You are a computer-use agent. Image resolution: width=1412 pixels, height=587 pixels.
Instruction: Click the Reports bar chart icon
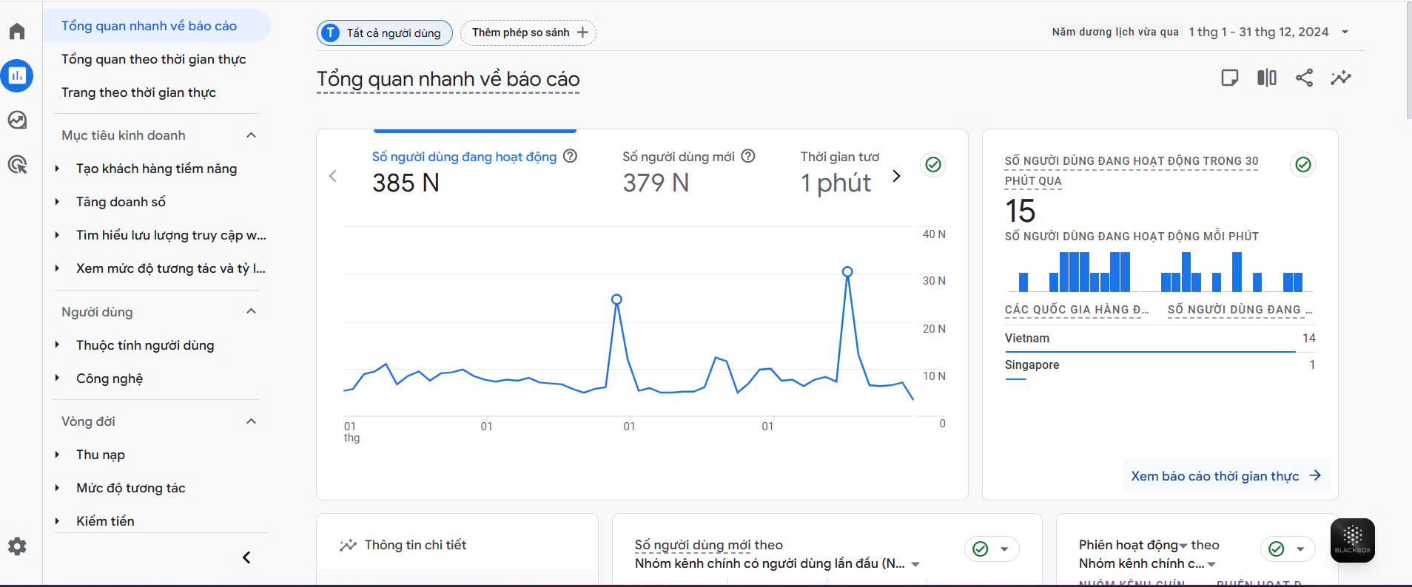17,75
